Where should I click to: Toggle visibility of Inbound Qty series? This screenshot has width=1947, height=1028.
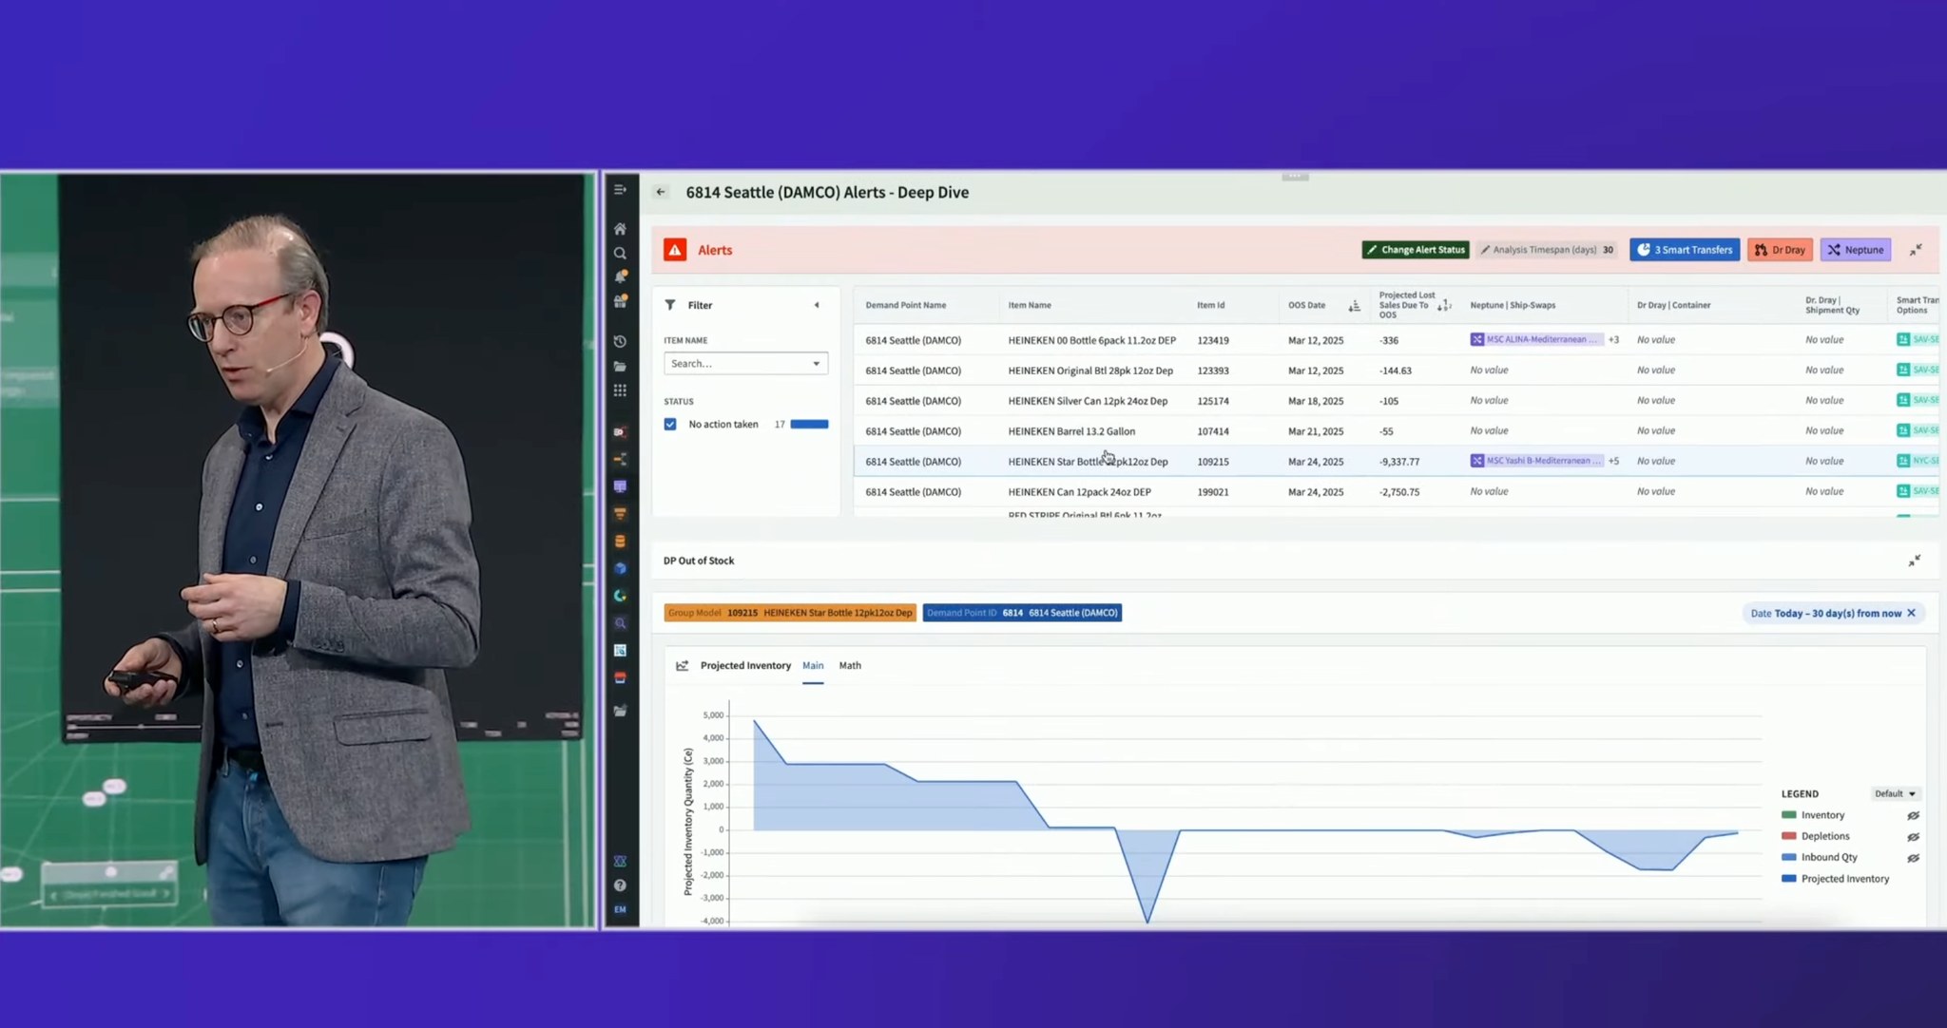coord(1913,858)
